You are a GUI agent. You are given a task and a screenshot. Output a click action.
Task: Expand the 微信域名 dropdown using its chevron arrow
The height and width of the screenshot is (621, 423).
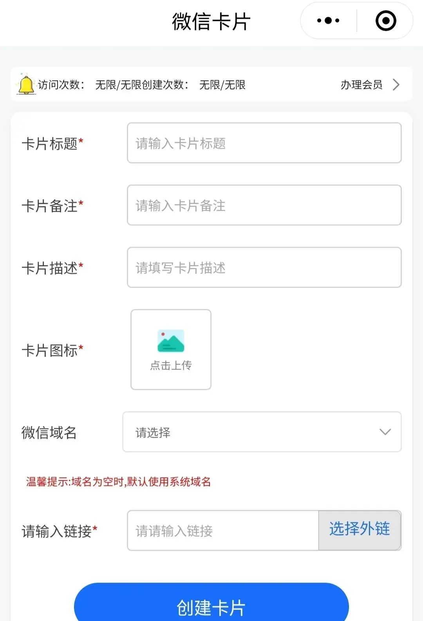[385, 432]
